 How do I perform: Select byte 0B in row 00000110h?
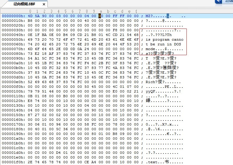click(30, 96)
